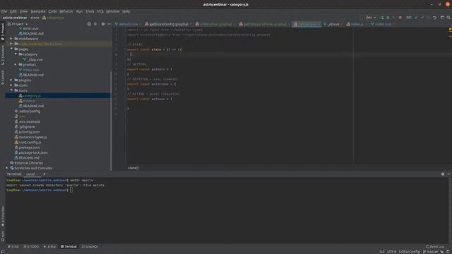Select the Local terminal session tab

pos(30,174)
